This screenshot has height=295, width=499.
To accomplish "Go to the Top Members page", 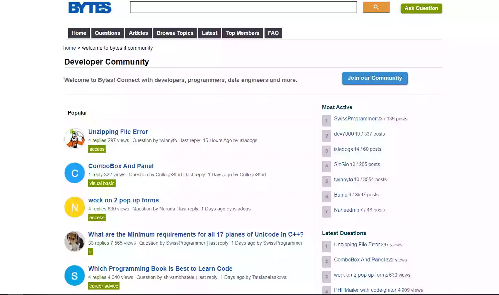I will point(243,33).
